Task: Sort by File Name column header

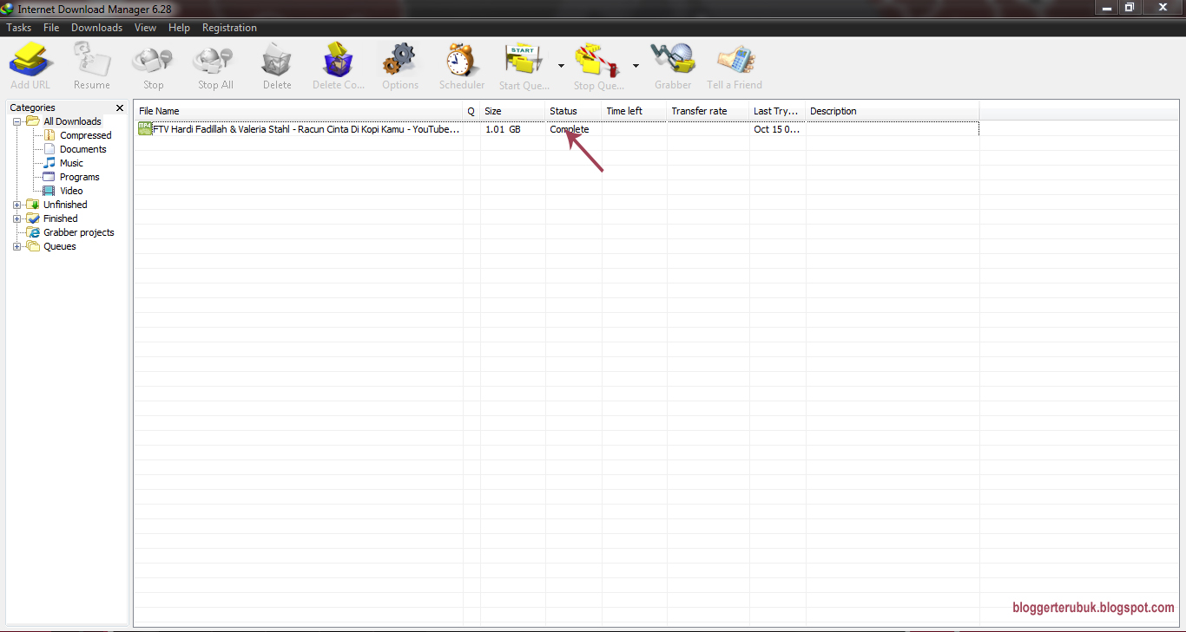Action: (299, 111)
